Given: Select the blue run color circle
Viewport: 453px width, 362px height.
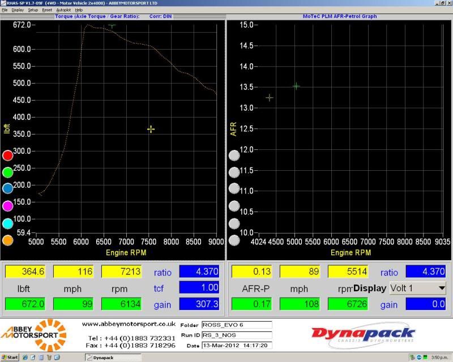Looking at the screenshot, I should coord(8,188).
